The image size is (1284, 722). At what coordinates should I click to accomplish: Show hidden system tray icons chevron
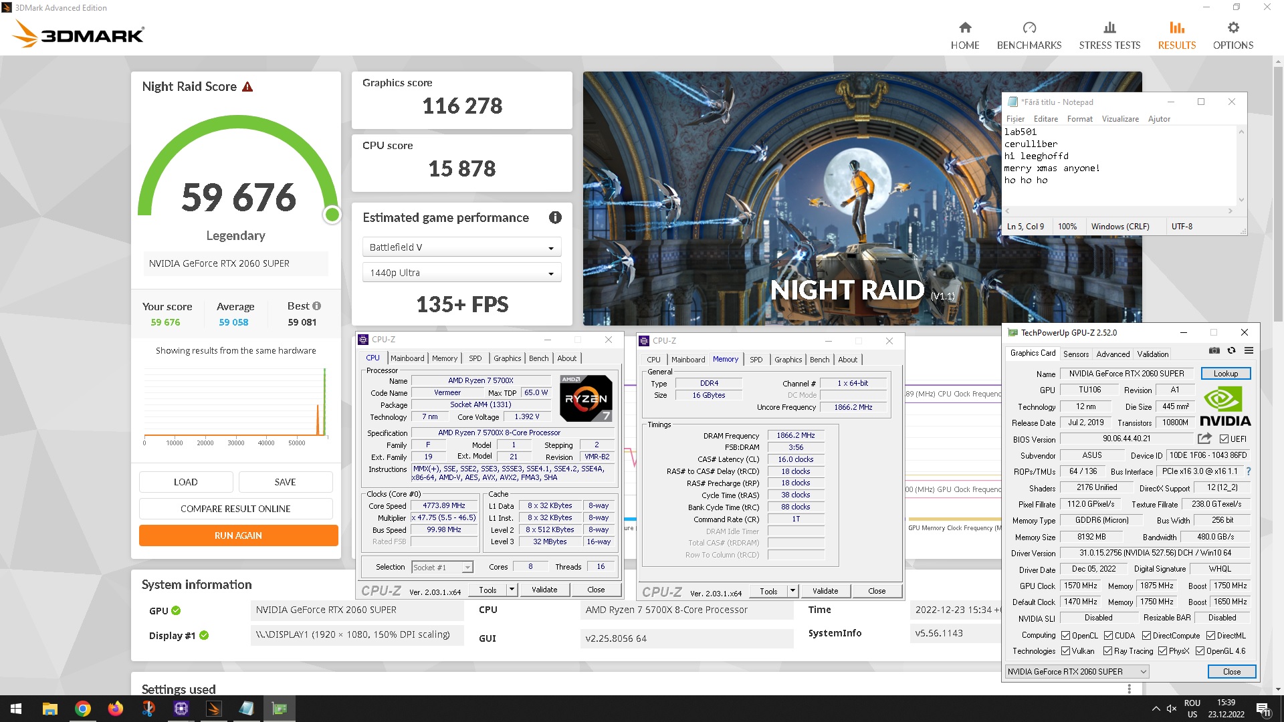[x=1156, y=709]
